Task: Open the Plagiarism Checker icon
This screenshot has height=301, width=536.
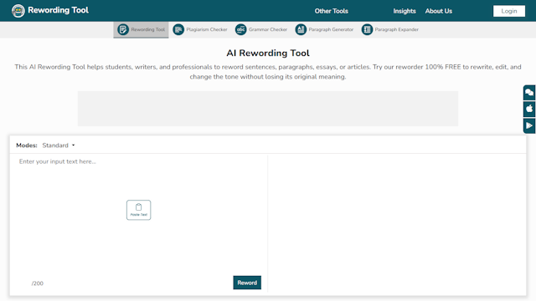Action: pyautogui.click(x=178, y=30)
